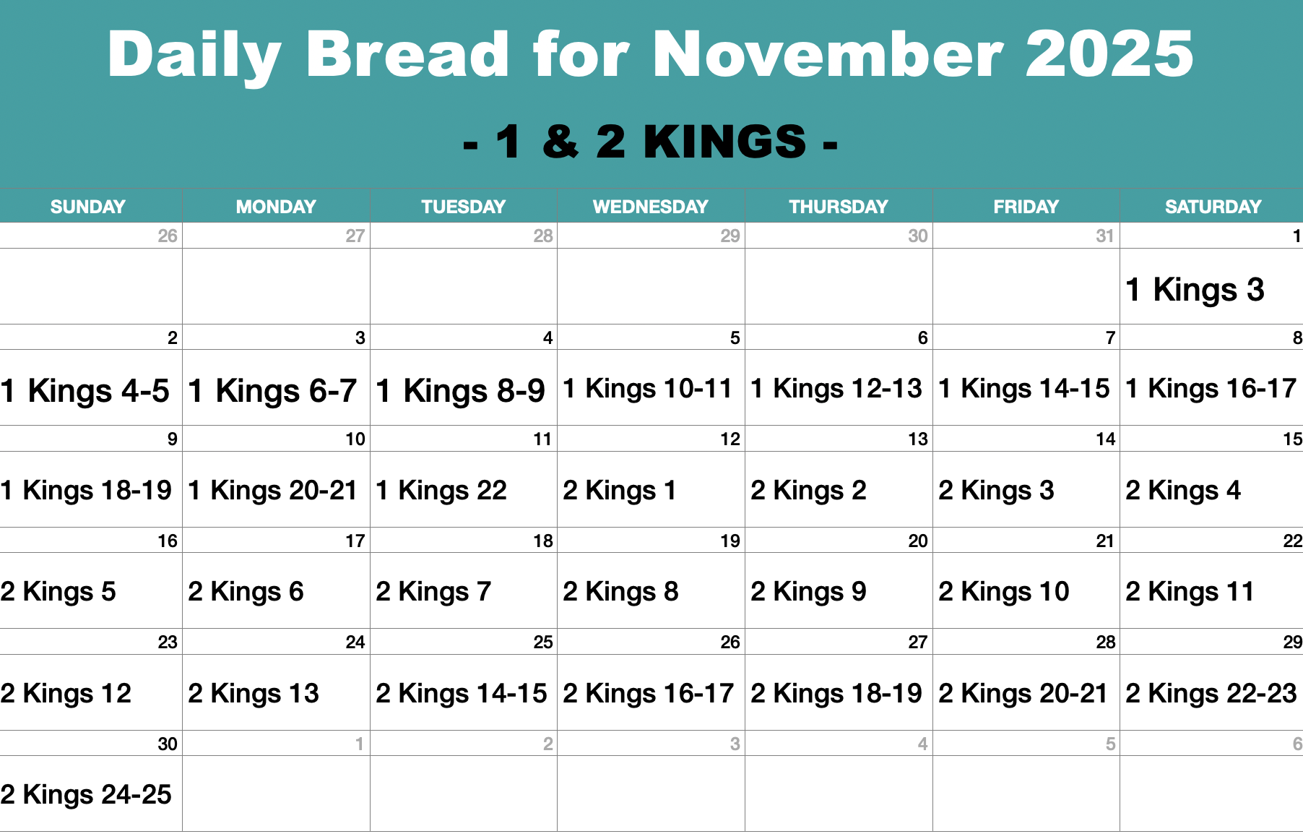Select the 2 Kings 18-19 entry

[836, 694]
